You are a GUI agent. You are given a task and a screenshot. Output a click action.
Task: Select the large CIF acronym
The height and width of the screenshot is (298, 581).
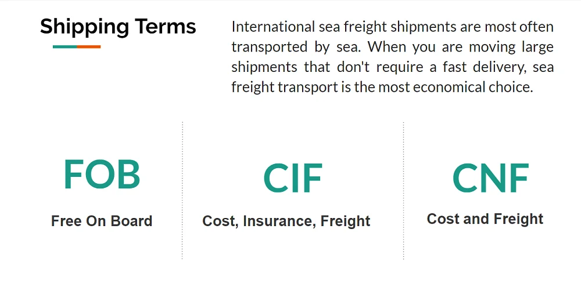292,178
